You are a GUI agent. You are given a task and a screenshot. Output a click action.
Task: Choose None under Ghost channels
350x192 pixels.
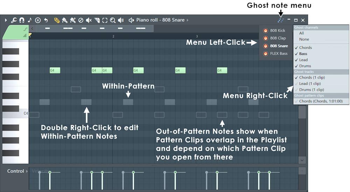[304, 39]
